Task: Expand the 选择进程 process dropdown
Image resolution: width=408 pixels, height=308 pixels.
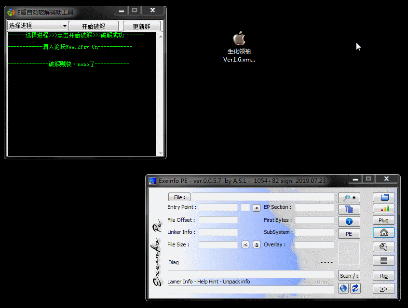Action: point(37,26)
